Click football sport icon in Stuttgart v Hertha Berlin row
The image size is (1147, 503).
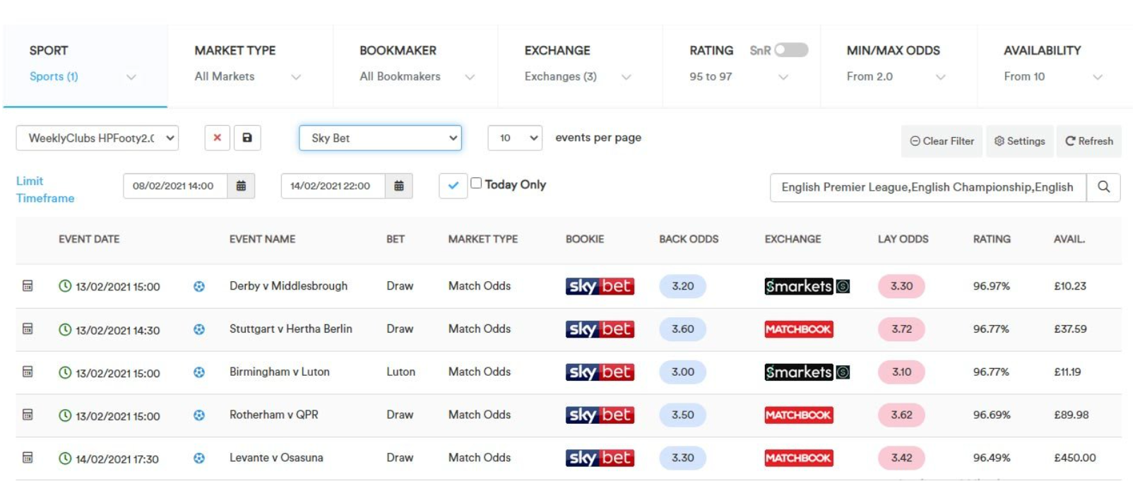pos(199,329)
